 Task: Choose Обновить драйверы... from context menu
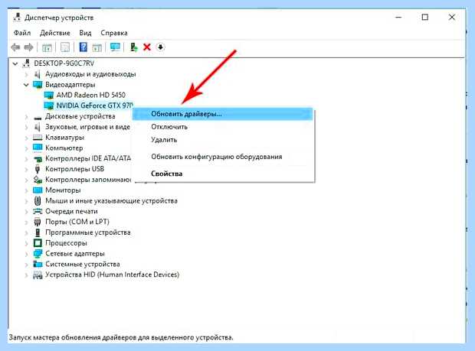coord(222,114)
